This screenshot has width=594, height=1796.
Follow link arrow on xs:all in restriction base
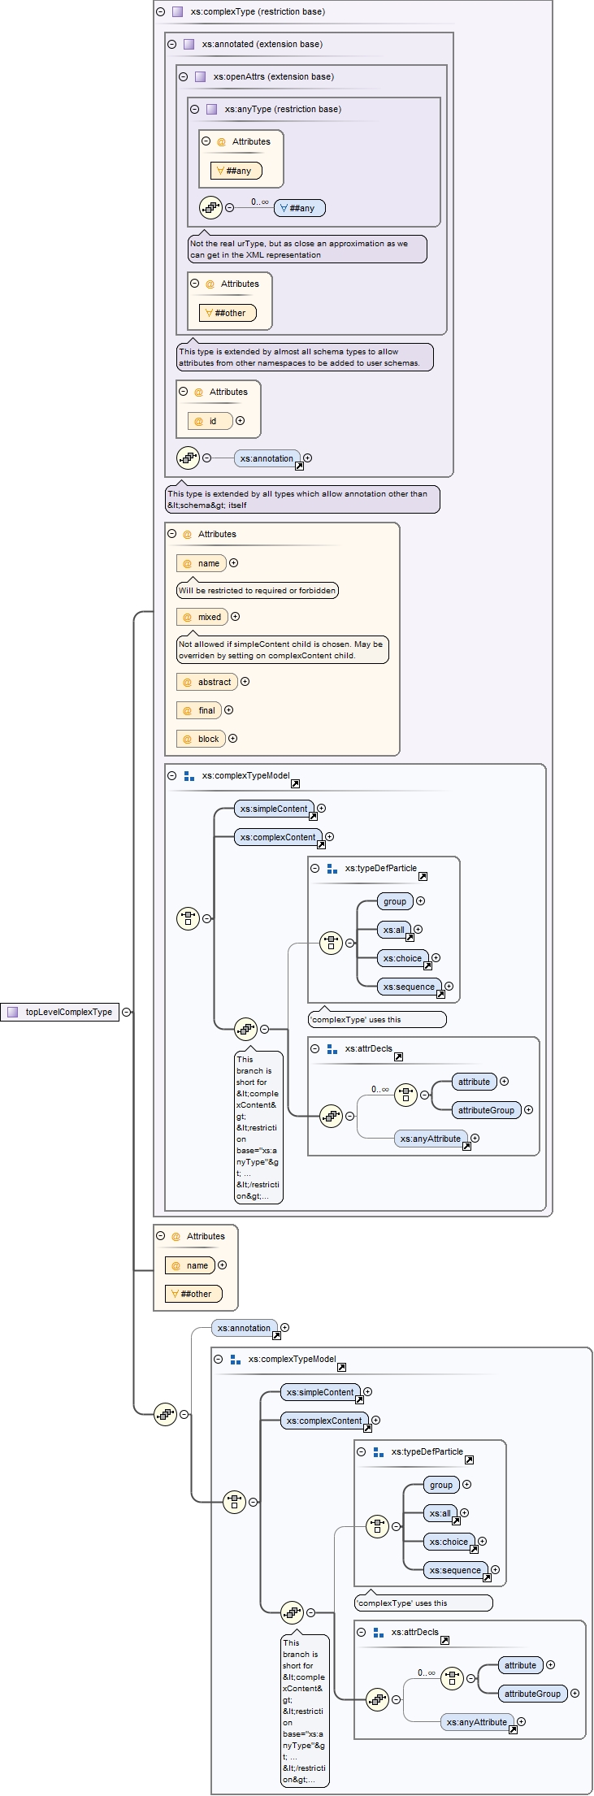[410, 937]
